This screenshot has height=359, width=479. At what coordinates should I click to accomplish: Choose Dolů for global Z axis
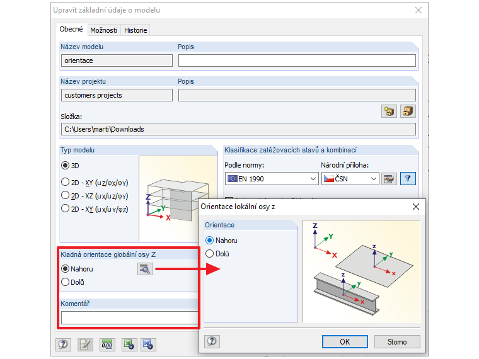pos(65,282)
